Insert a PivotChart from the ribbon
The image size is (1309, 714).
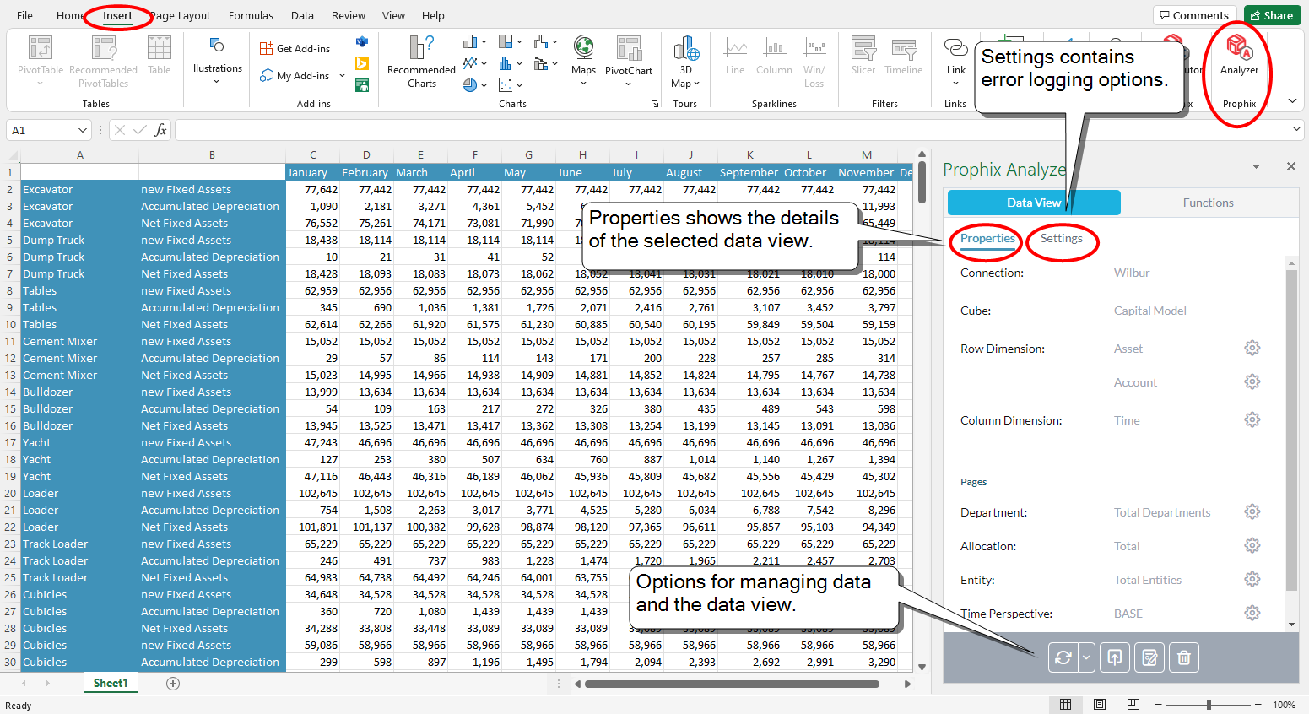[629, 59]
